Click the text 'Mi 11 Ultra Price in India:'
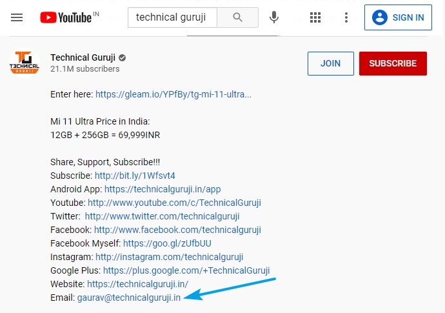 (x=100, y=121)
